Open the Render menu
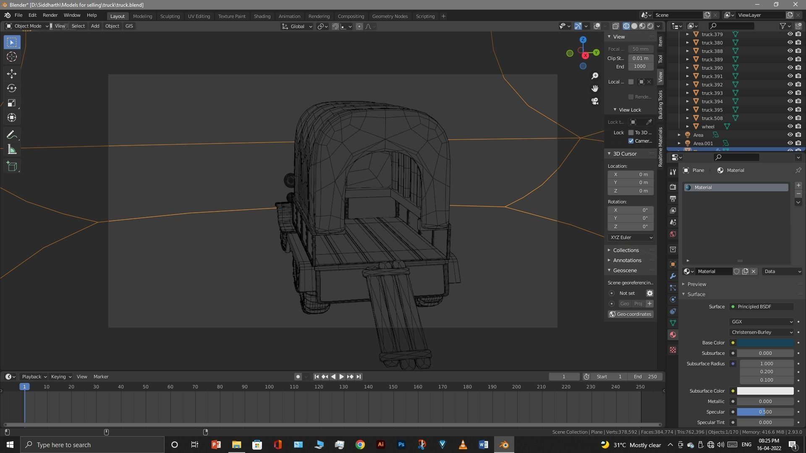Screen dimensions: 806x453 [x=50, y=15]
